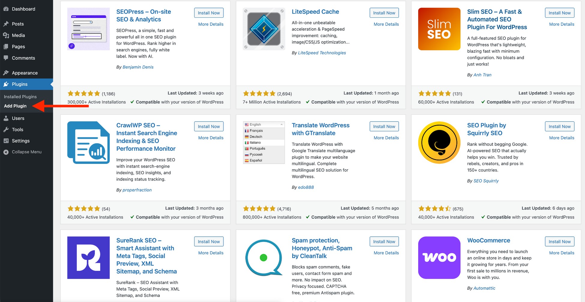
Task: Open the Translate WordPress with GTranslate title
Action: (x=320, y=129)
